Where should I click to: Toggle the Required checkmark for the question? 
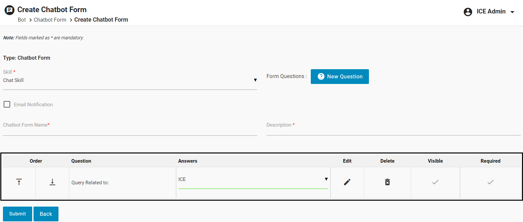point(490,182)
